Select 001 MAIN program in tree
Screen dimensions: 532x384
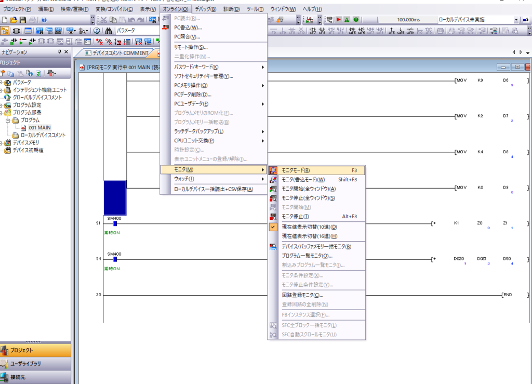point(39,127)
